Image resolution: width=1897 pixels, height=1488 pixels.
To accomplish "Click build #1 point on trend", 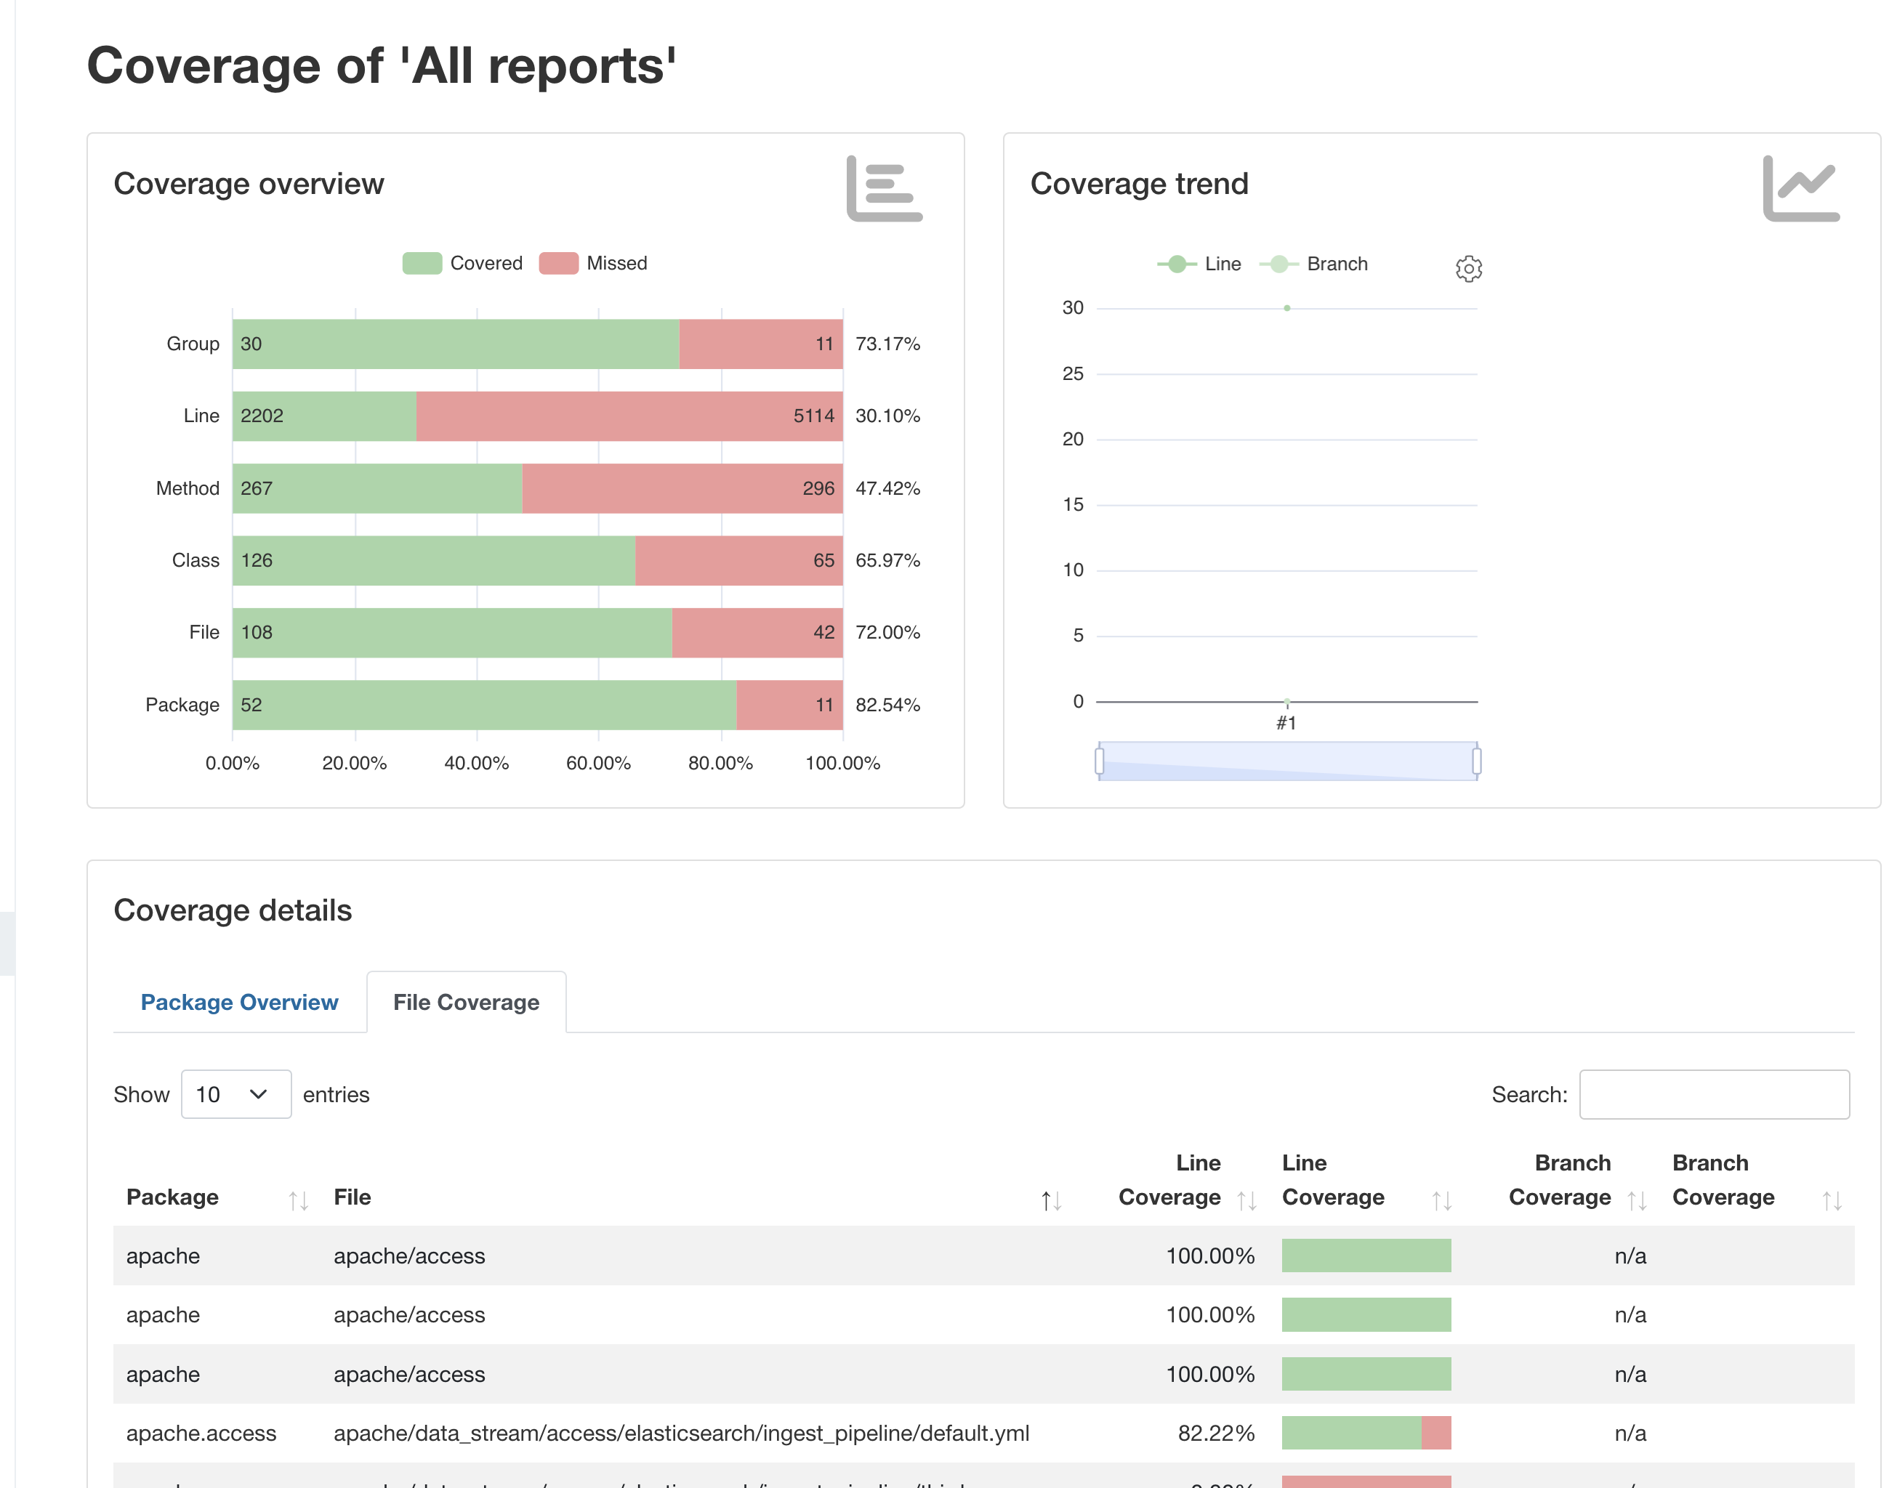I will click(1286, 308).
